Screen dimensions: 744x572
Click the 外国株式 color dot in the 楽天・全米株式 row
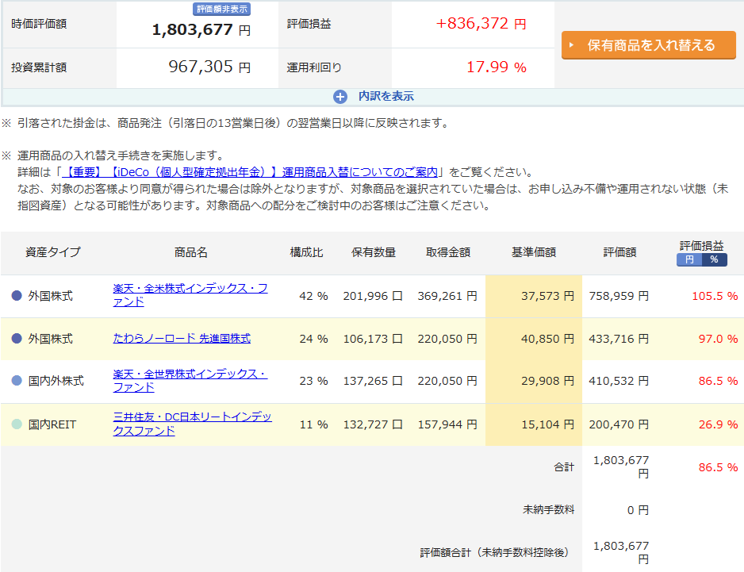(x=17, y=296)
